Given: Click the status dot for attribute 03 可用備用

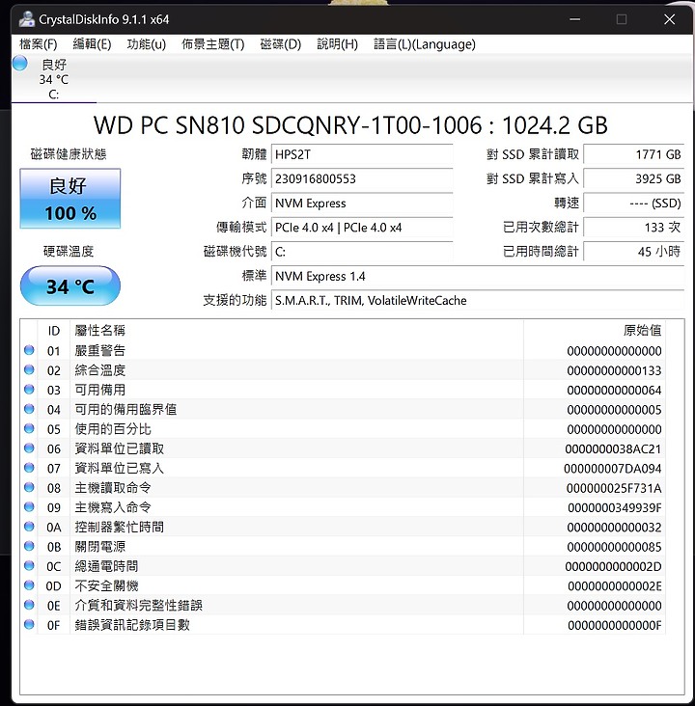Looking at the screenshot, I should [x=29, y=389].
